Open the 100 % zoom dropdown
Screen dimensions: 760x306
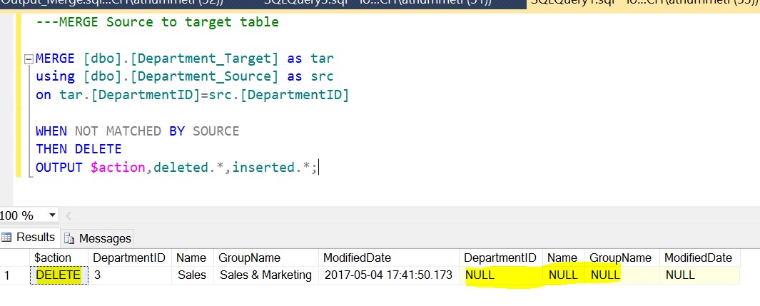click(x=52, y=215)
